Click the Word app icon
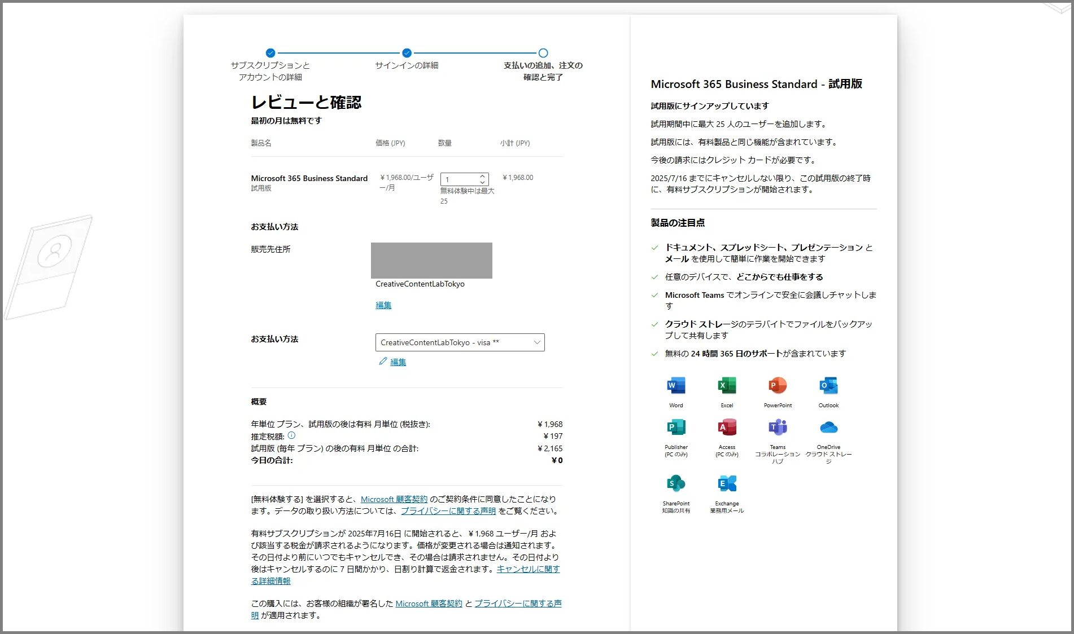Screen dimensions: 1074x634 point(676,385)
